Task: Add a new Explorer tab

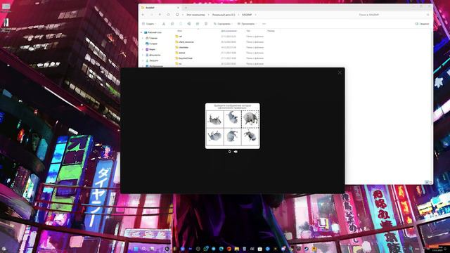Action: 186,8
